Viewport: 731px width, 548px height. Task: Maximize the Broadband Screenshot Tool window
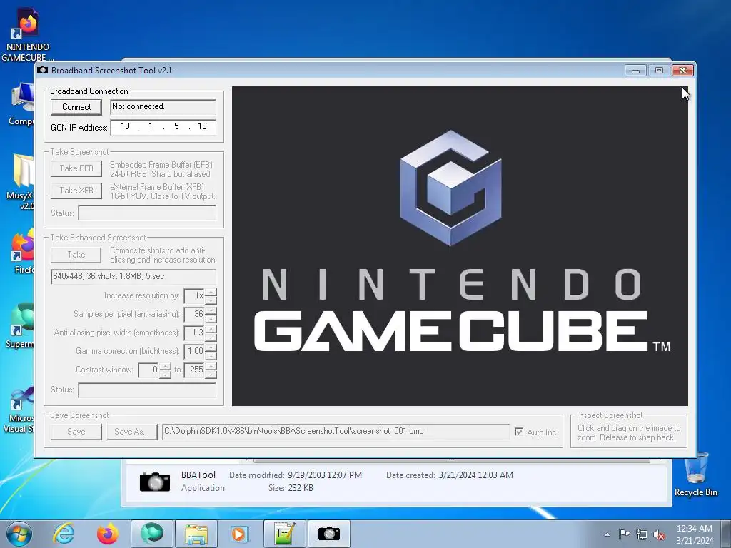(659, 71)
